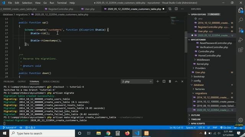245x137 pixels.
Task: Kill terminal with trash icon
Action: (x=170, y=81)
